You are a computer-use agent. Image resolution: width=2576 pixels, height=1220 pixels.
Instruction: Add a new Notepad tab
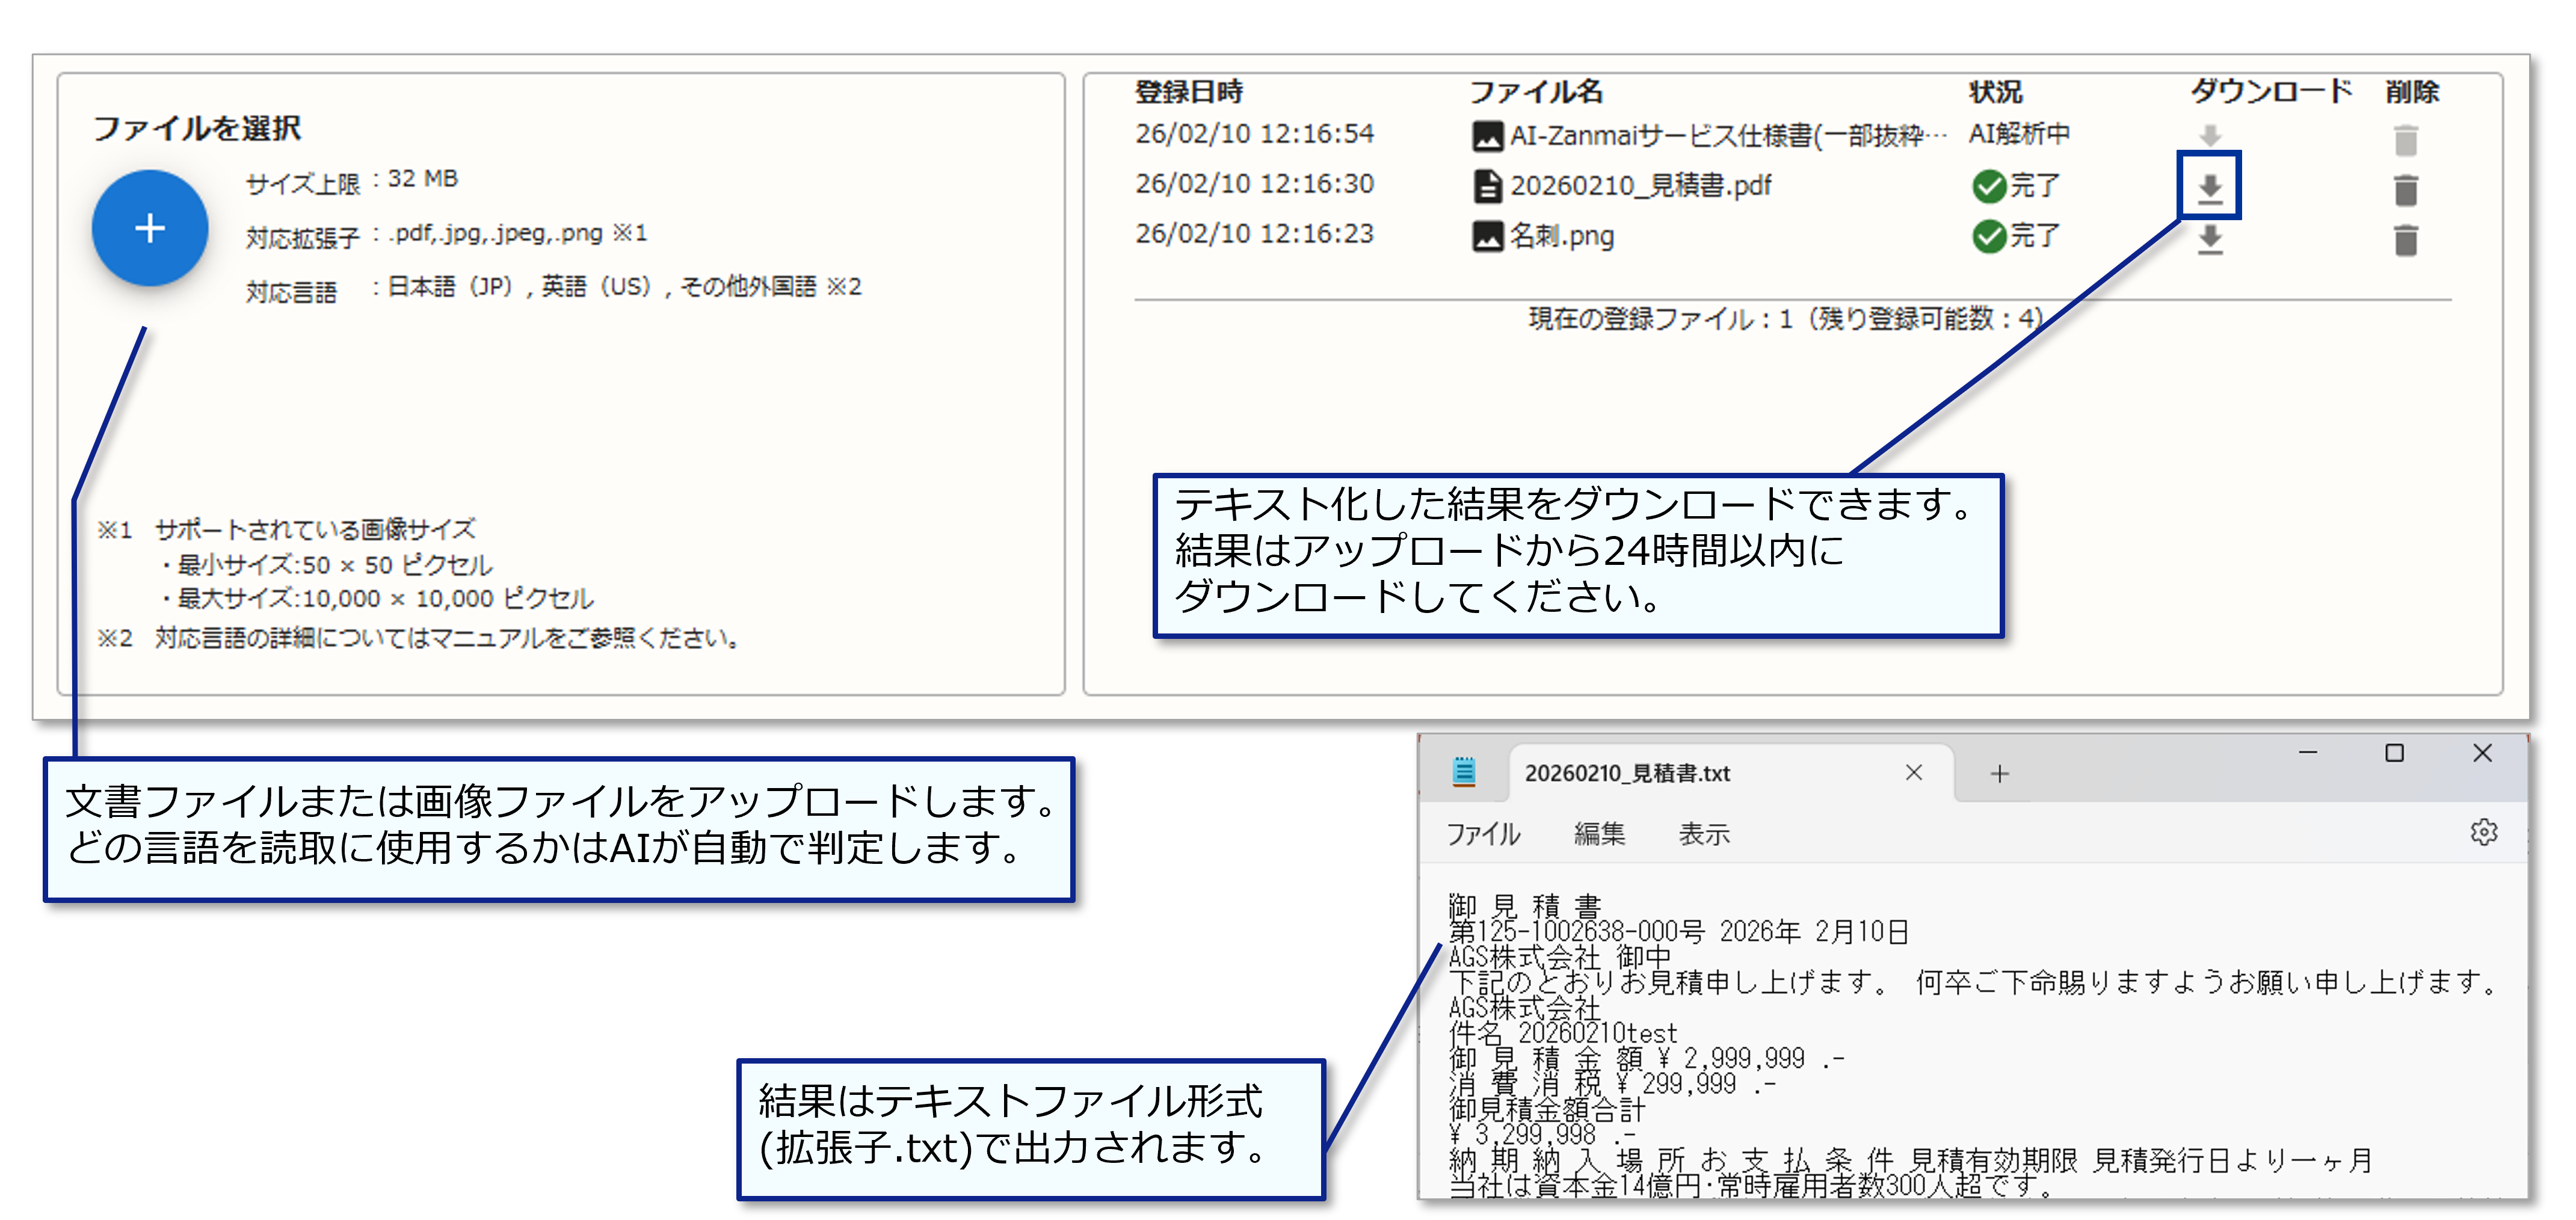coord(1999,773)
